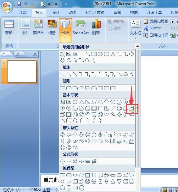Switch to the Animations (动画) tab
178x192 pixels.
click(73, 13)
